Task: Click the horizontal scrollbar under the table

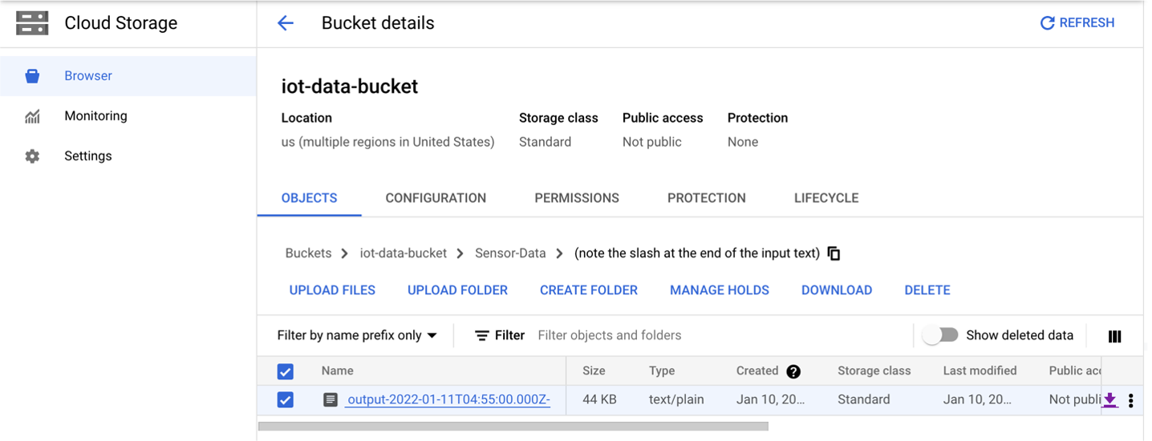Action: coord(513,427)
